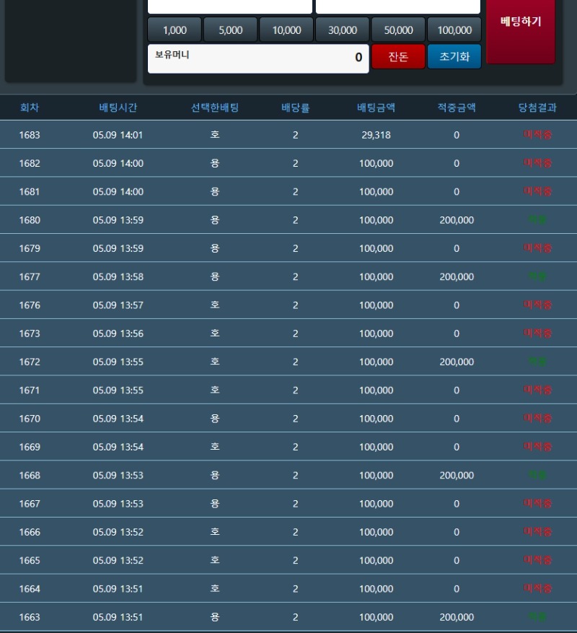This screenshot has height=633, width=577.
Task: Add the 1,000 bet amount
Action: (x=175, y=30)
